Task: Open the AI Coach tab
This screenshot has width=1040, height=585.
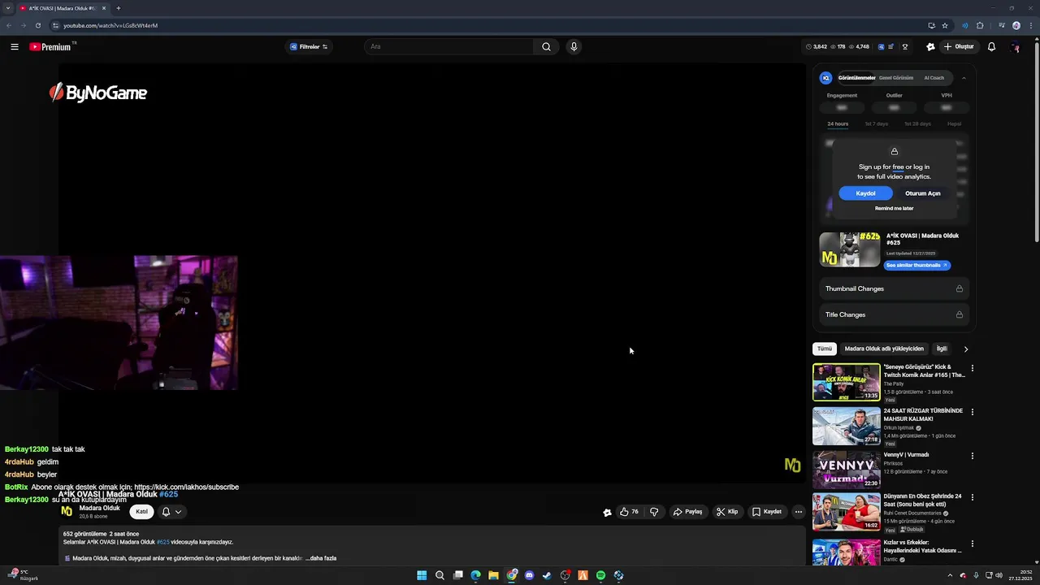Action: [x=934, y=78]
